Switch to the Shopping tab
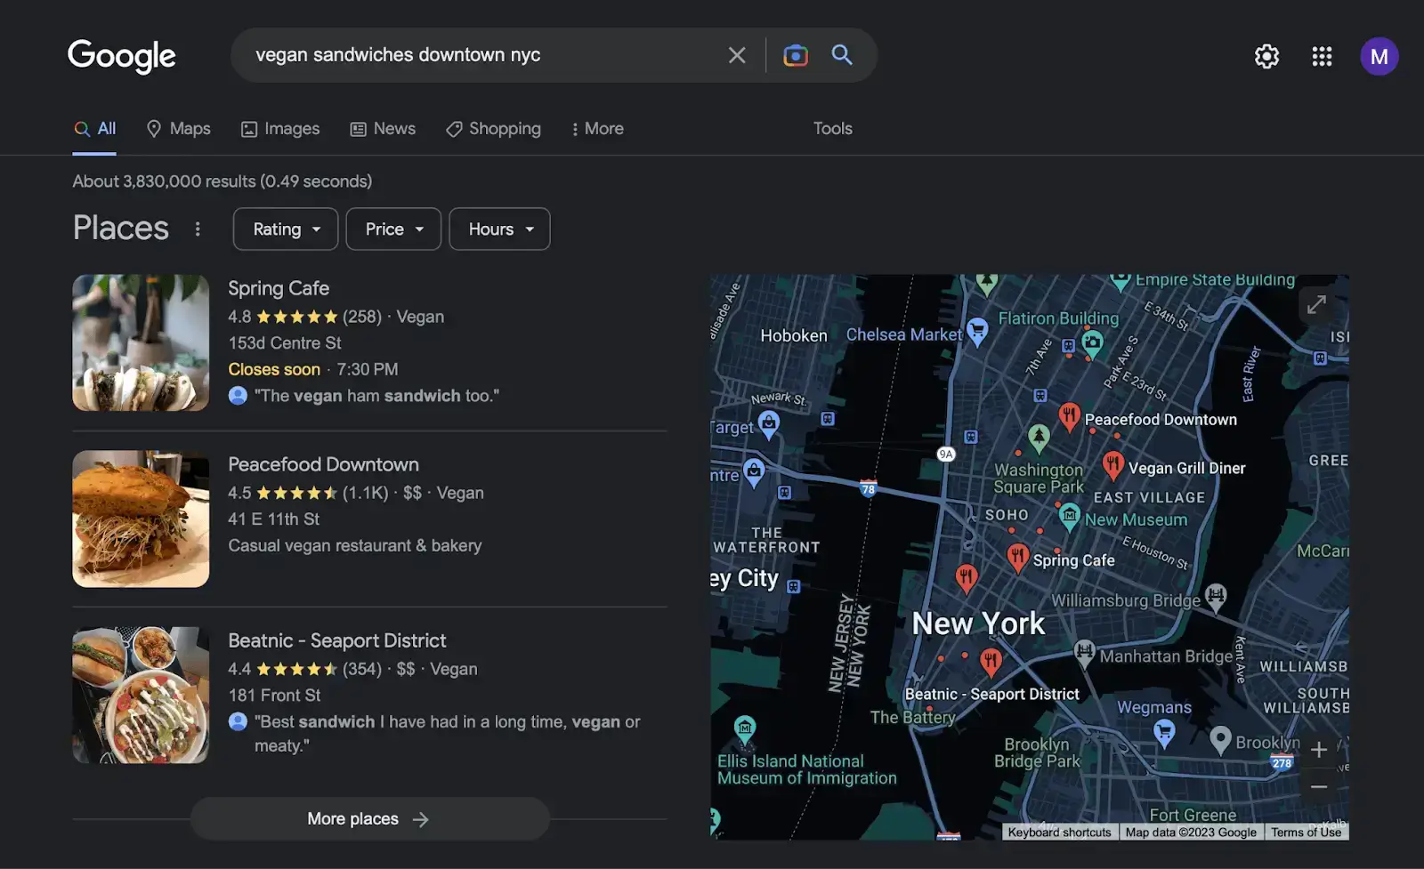Viewport: 1424px width, 869px height. [x=493, y=129]
